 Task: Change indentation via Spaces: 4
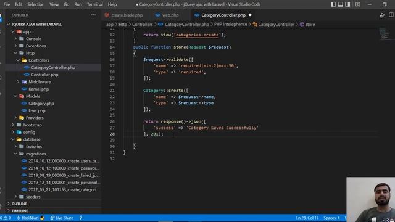click(x=331, y=218)
